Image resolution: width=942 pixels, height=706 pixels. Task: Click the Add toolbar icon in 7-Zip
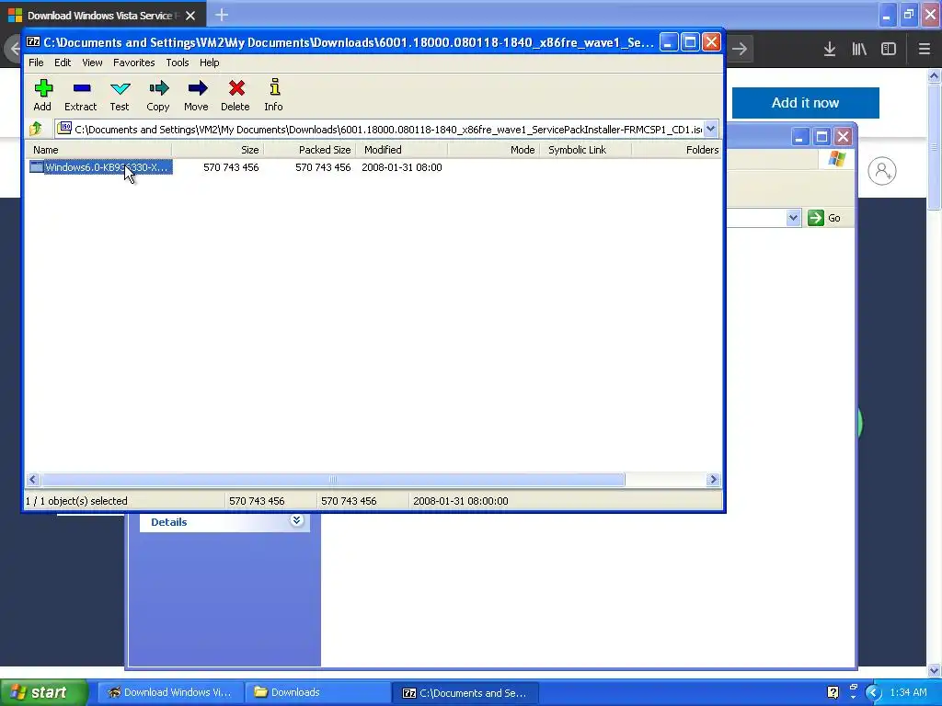coord(42,95)
